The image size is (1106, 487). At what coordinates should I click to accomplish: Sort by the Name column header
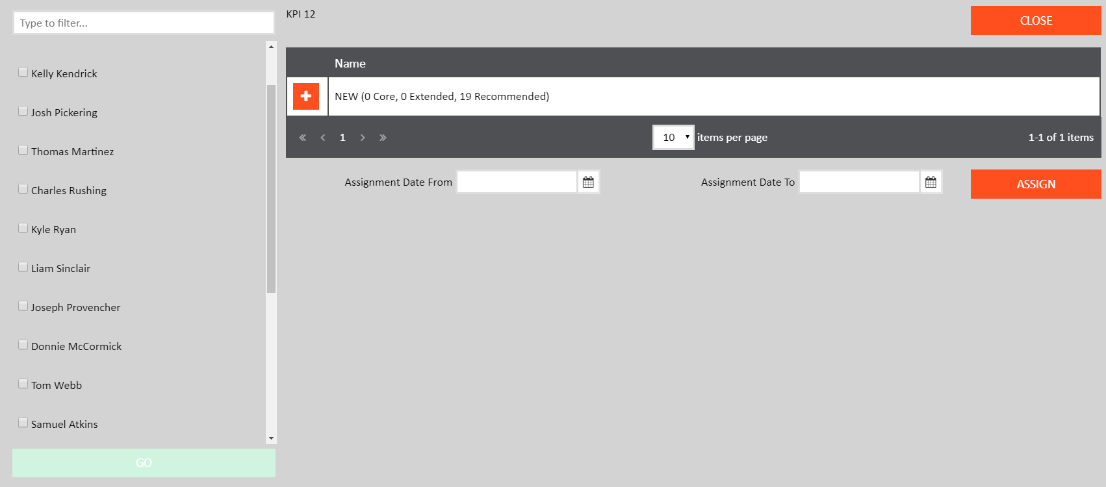click(x=350, y=64)
